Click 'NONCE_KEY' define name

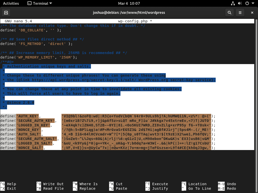click(x=28, y=130)
